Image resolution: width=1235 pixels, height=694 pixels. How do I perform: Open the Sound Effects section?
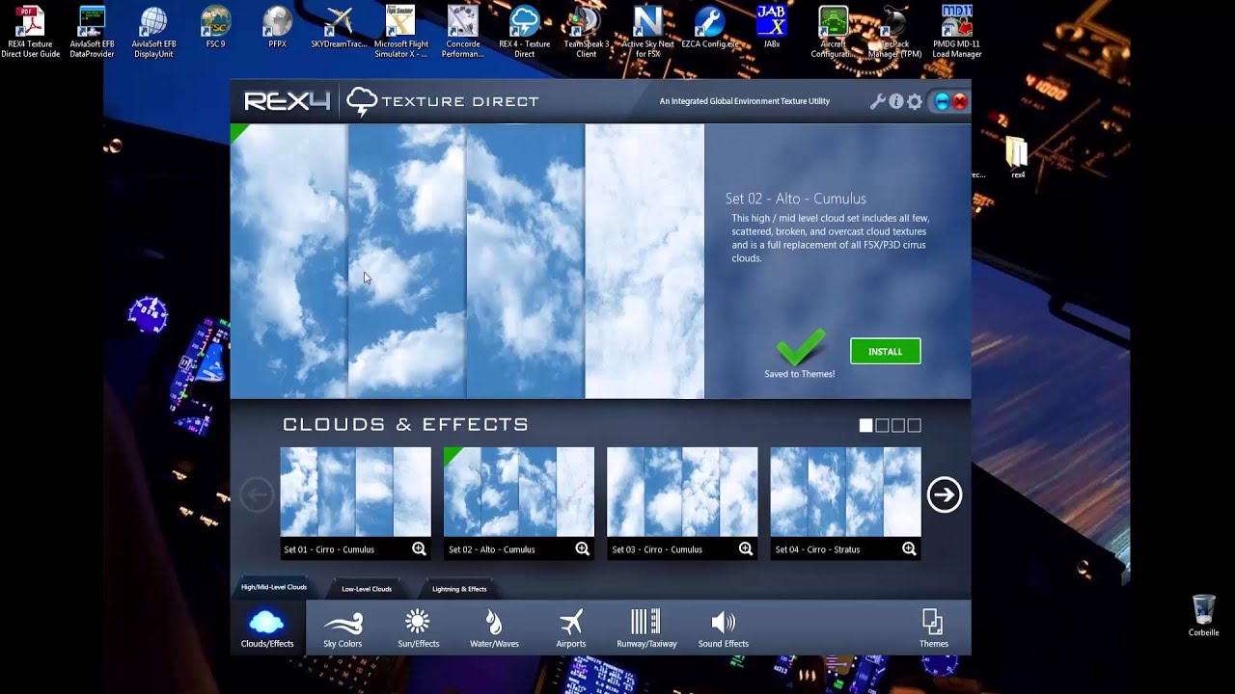pyautogui.click(x=723, y=628)
